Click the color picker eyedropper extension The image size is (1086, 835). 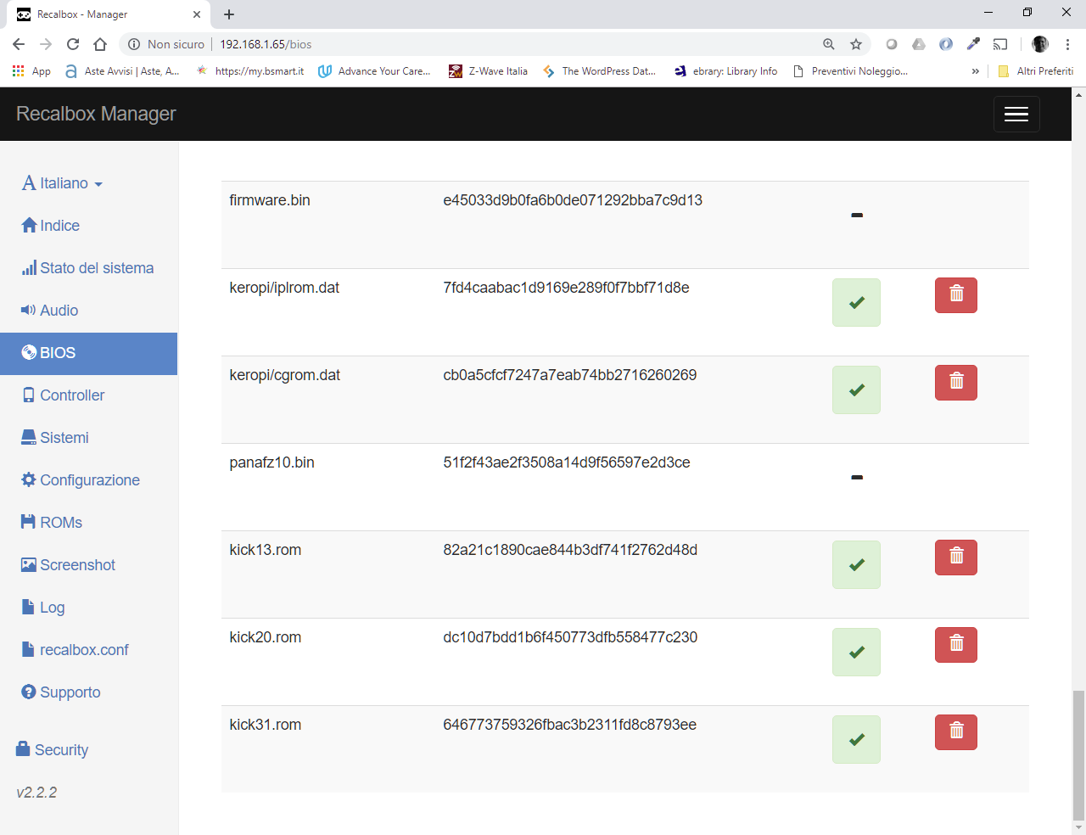tap(973, 44)
